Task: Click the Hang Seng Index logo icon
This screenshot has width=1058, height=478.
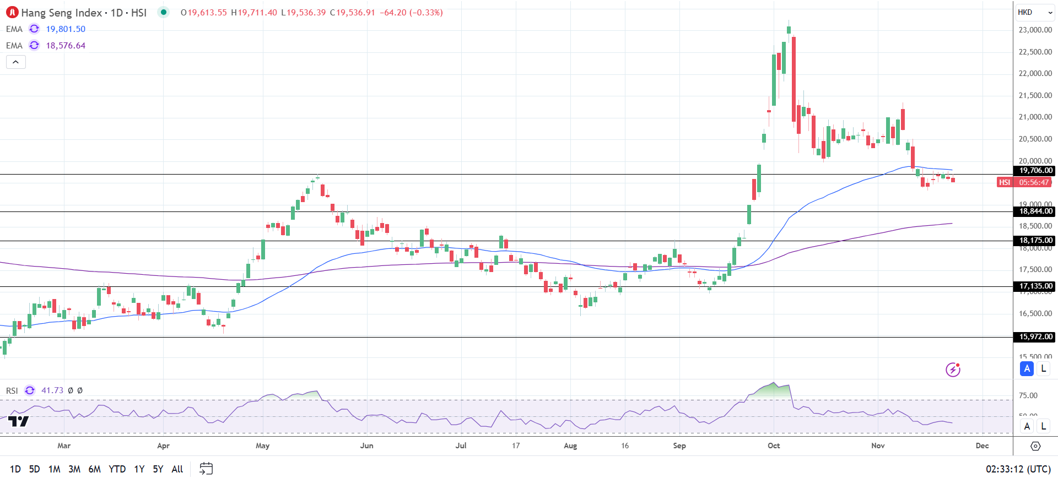Action: [12, 12]
